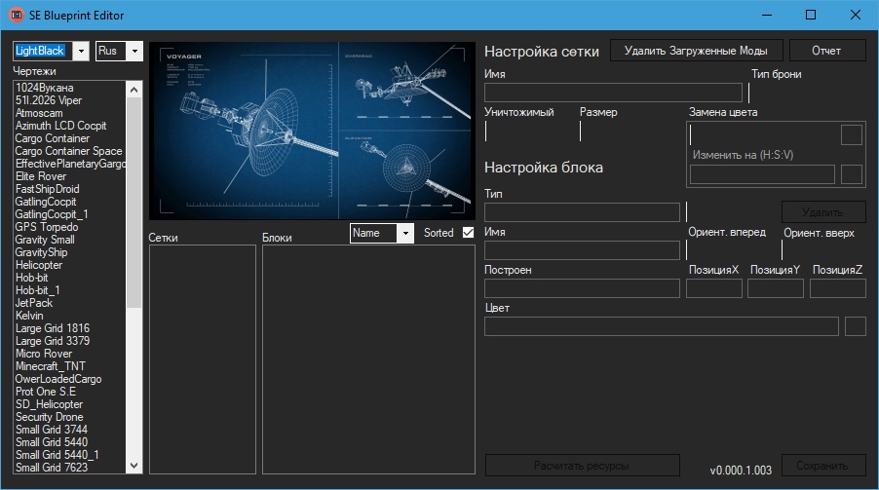879x490 pixels.
Task: Select the Hob-bit_1 blueprint
Action: pos(70,290)
